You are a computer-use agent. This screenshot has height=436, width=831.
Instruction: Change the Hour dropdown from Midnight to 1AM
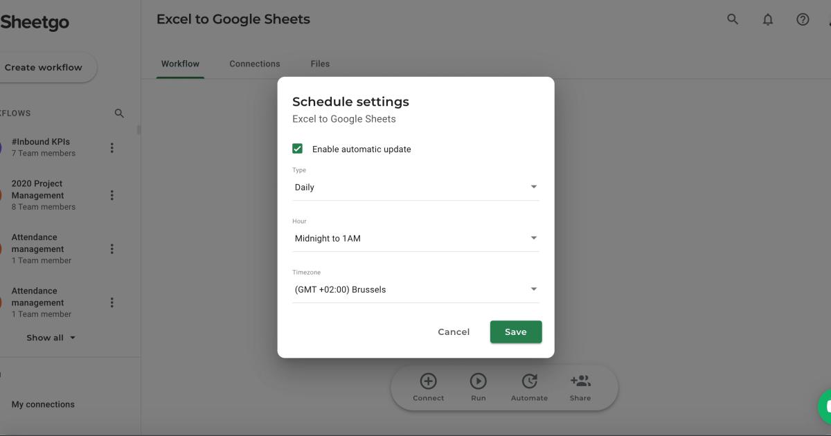click(x=415, y=237)
